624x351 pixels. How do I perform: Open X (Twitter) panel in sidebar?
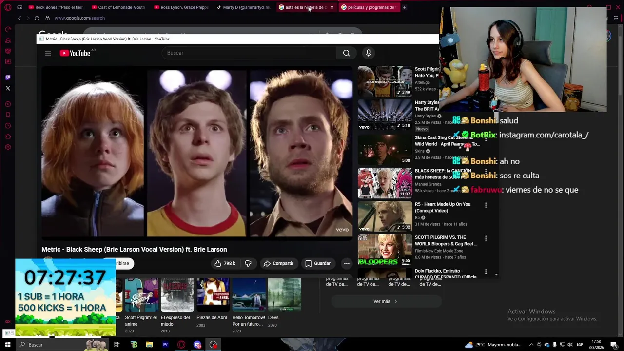[8, 88]
